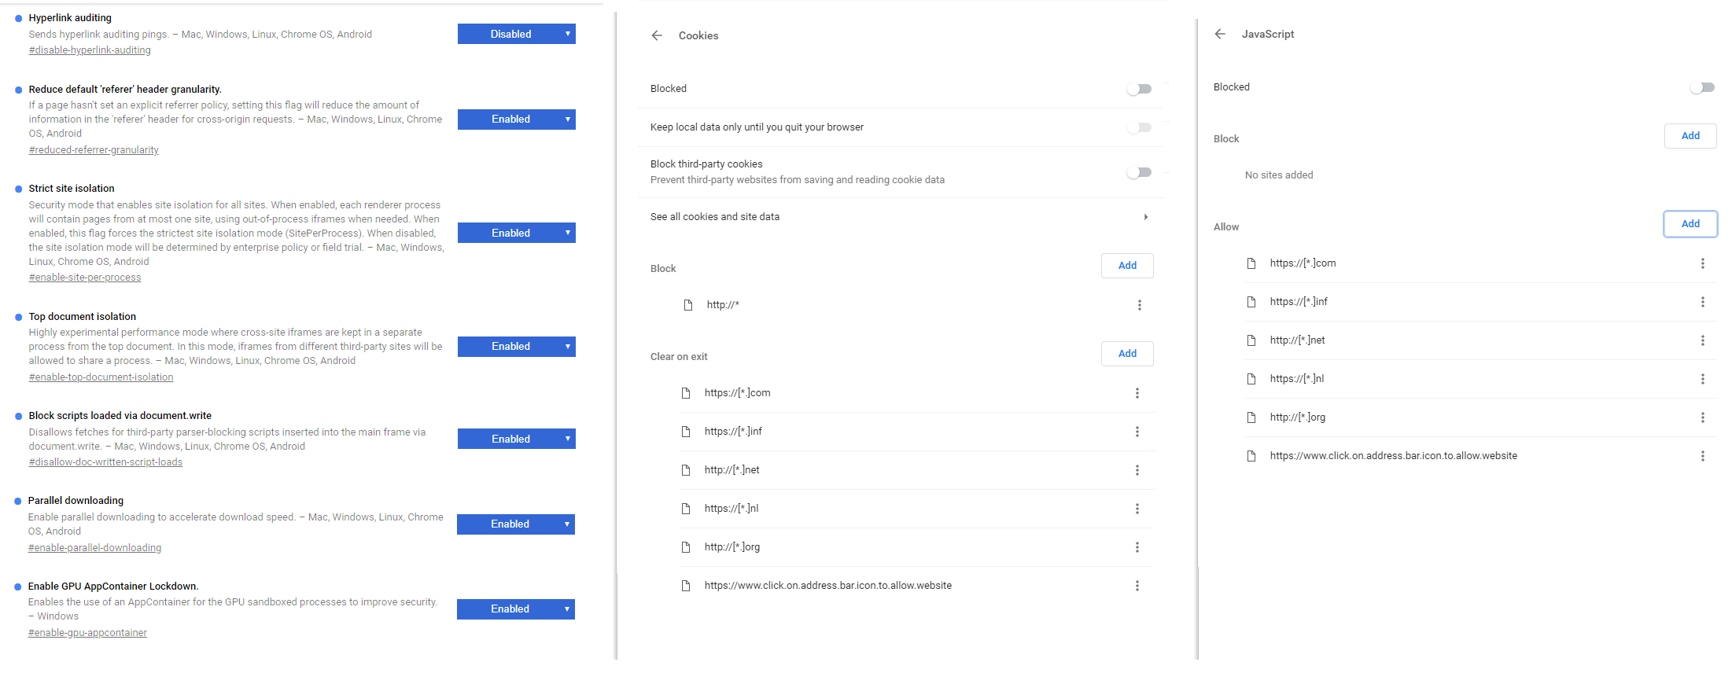Toggle Block third-party cookies switch
Image resolution: width=1732 pixels, height=673 pixels.
pyautogui.click(x=1139, y=172)
